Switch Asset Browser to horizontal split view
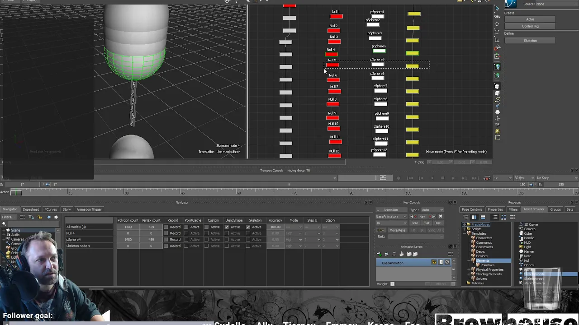This screenshot has width=579, height=325. point(483,217)
